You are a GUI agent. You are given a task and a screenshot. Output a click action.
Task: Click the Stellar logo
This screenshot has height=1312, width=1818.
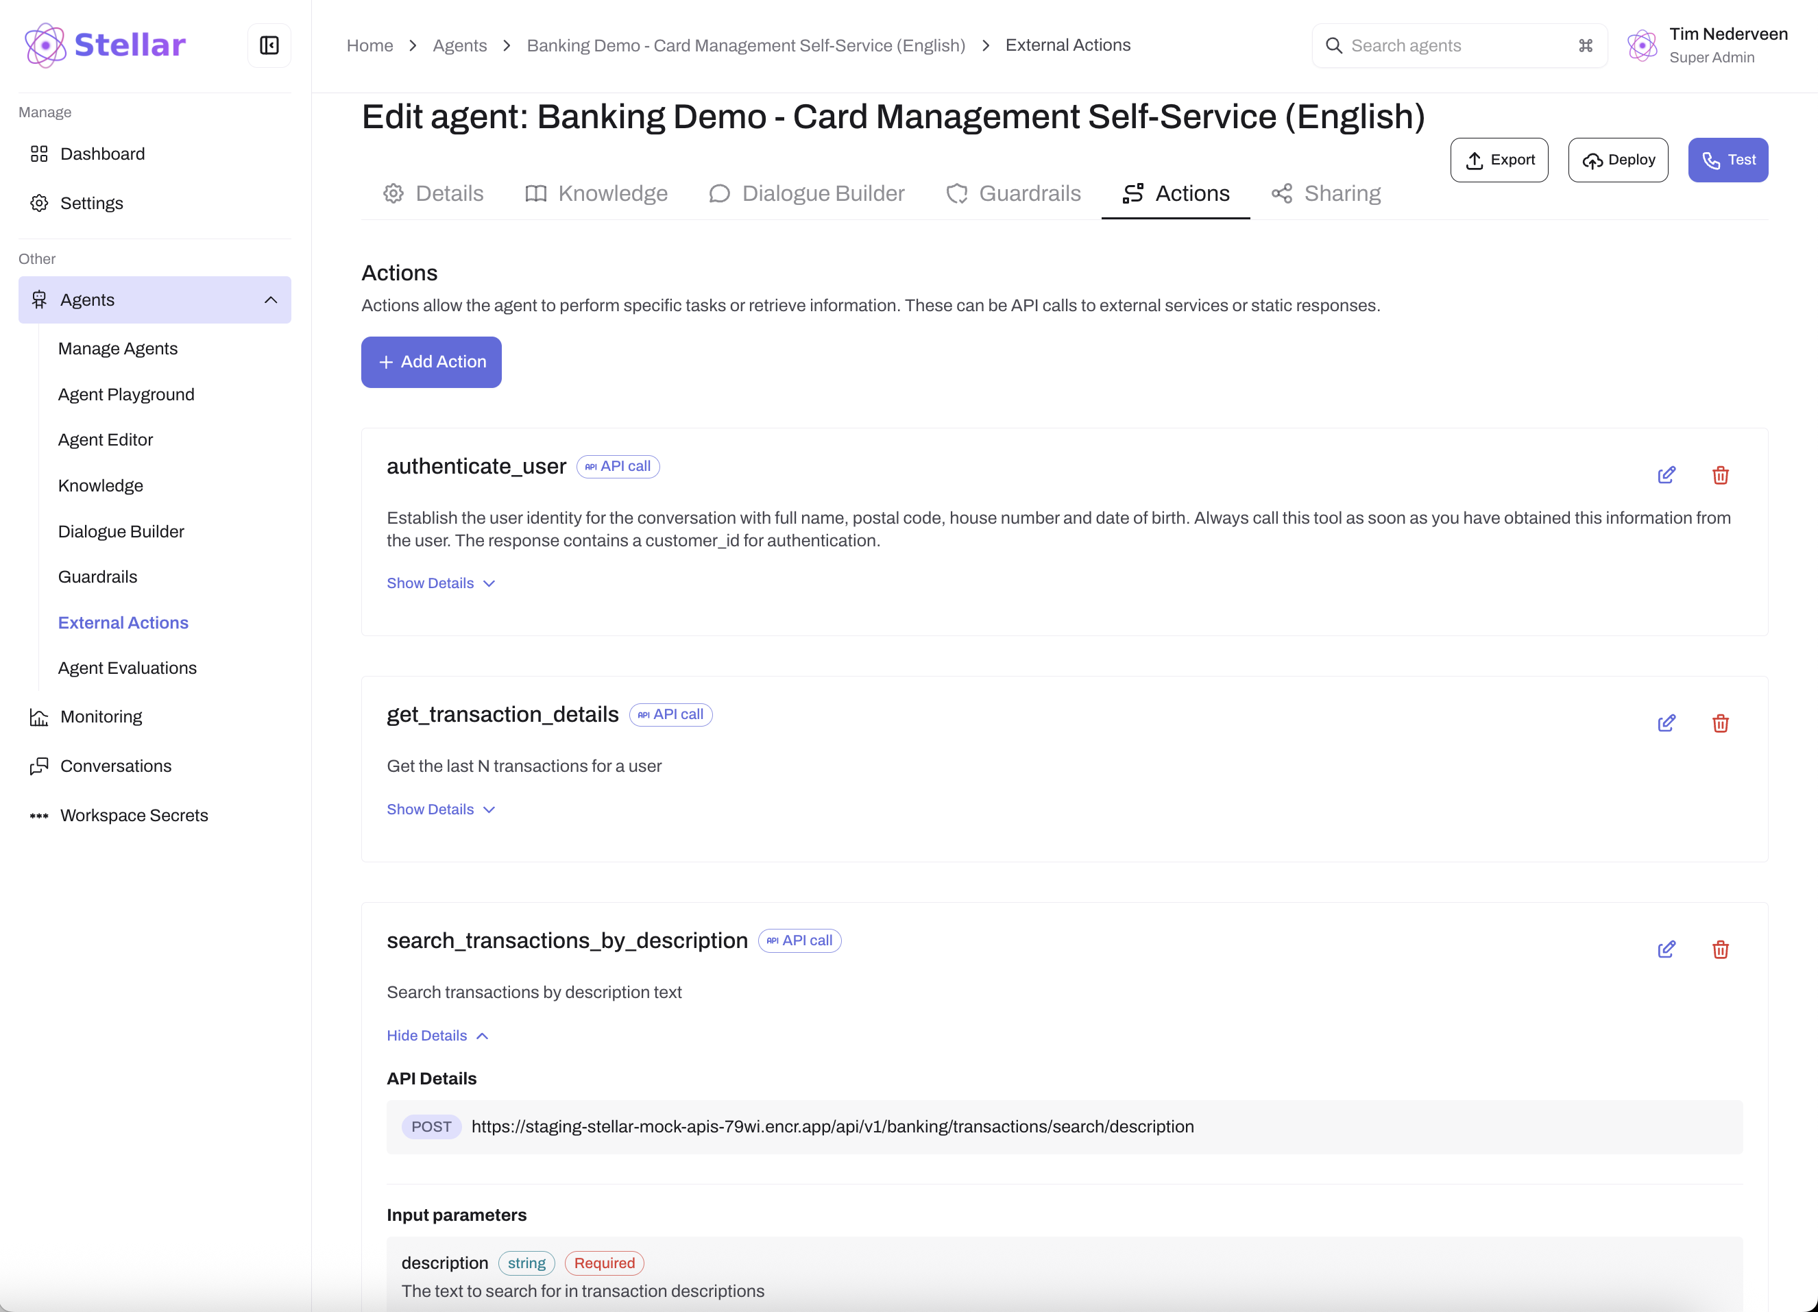[x=105, y=45]
